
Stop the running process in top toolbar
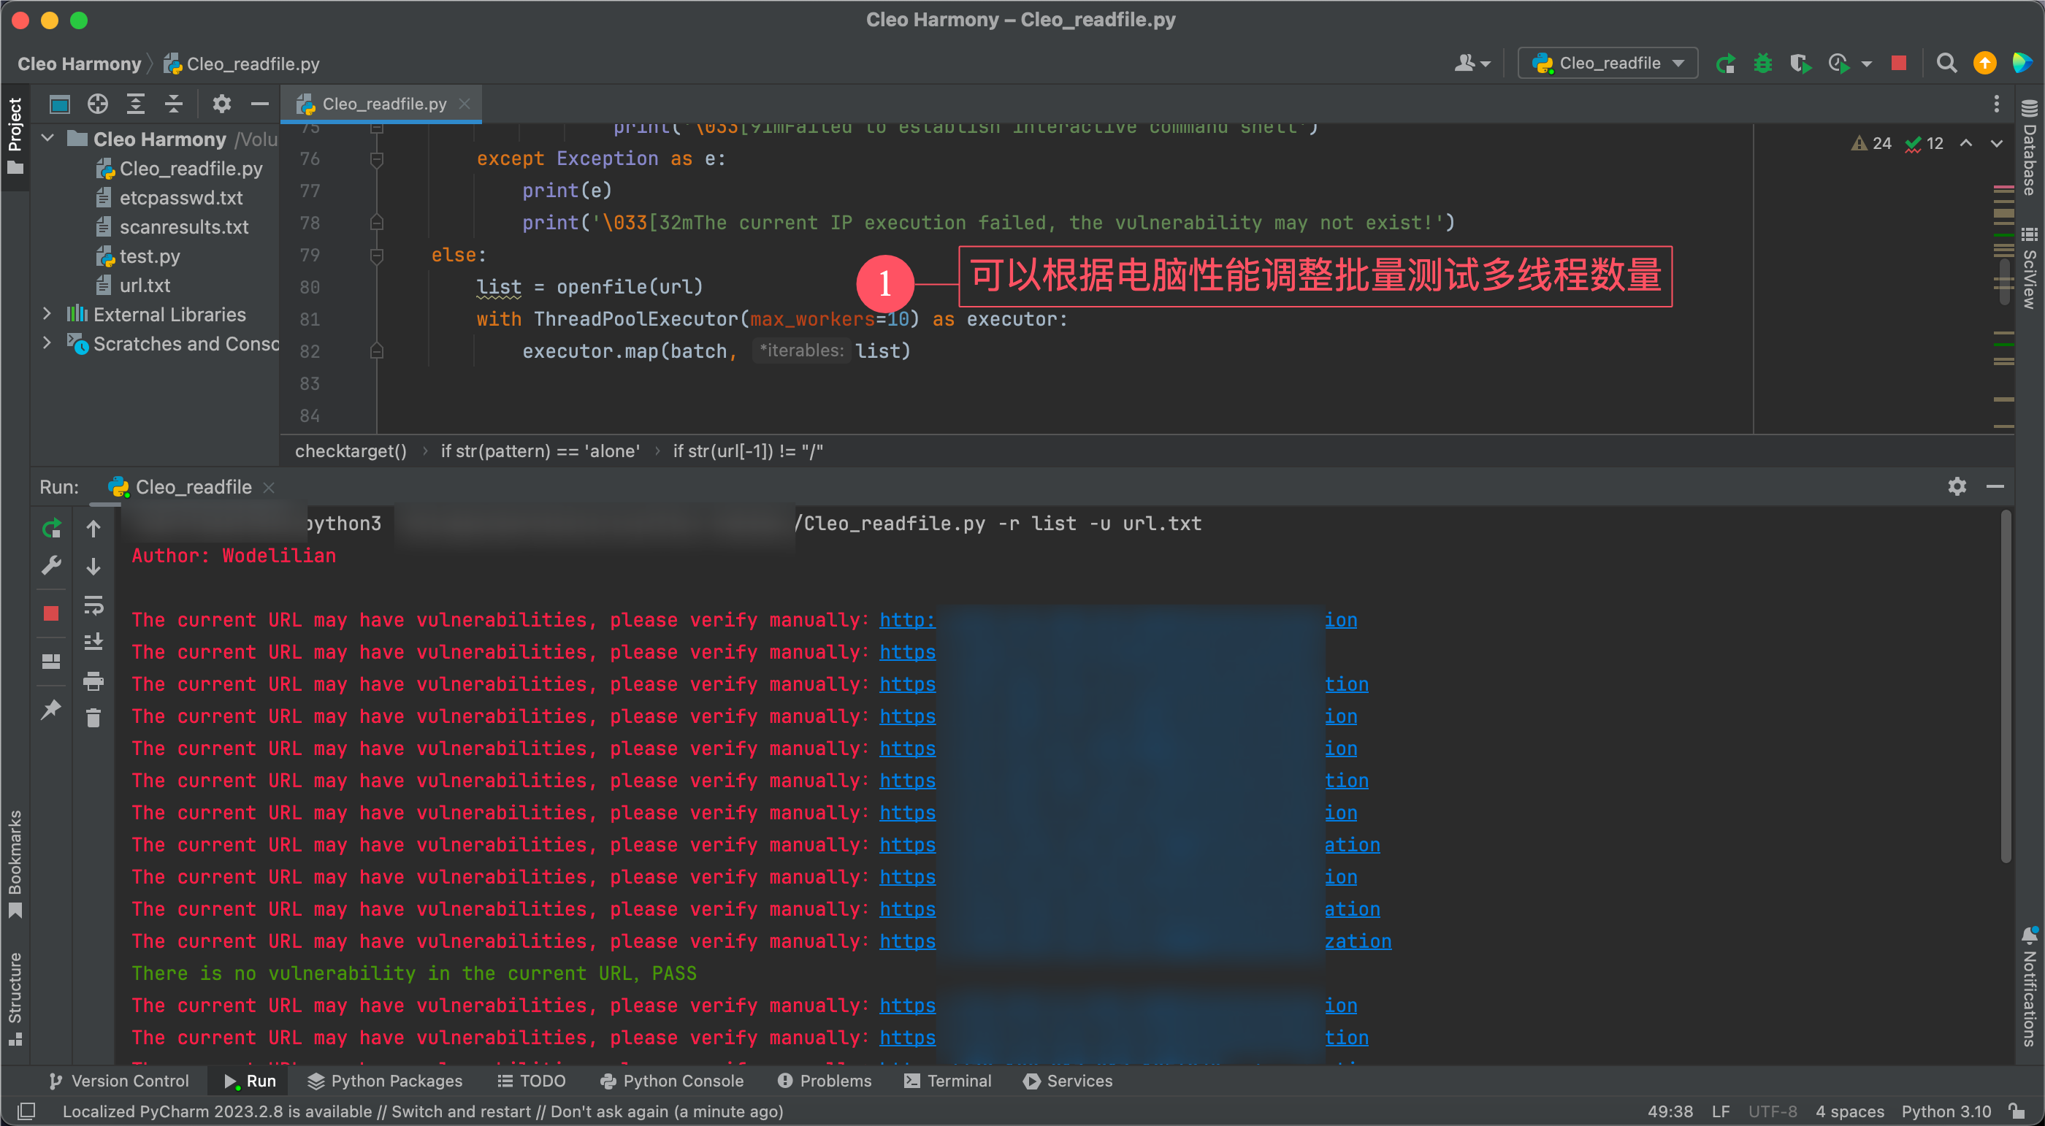(x=1898, y=64)
